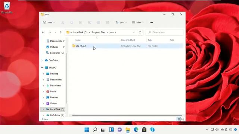239x134 pixels.
Task: Click the New button in File Explorer
Action: click(49, 22)
